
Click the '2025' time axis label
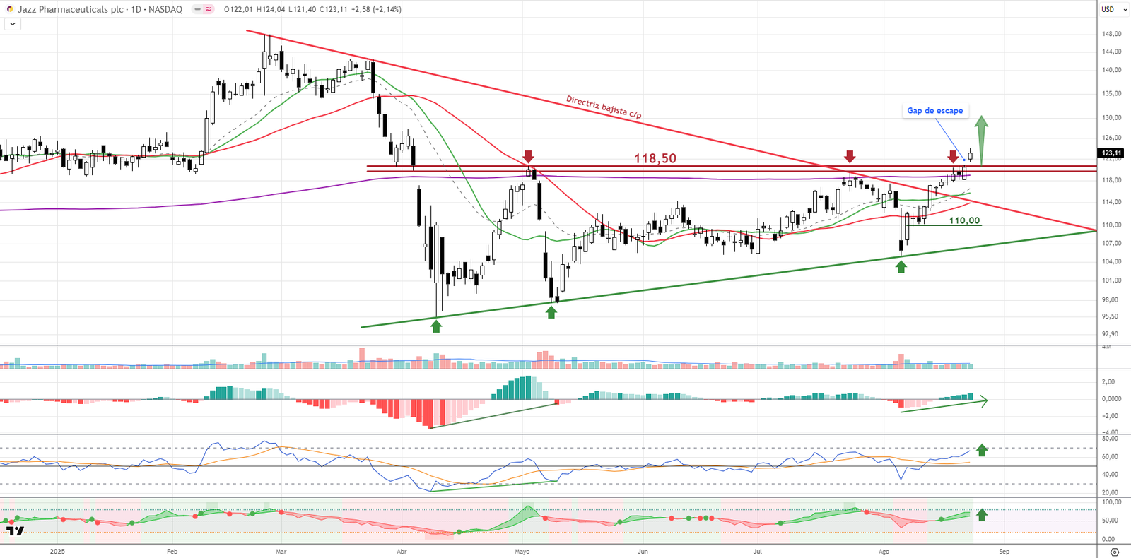pyautogui.click(x=57, y=552)
